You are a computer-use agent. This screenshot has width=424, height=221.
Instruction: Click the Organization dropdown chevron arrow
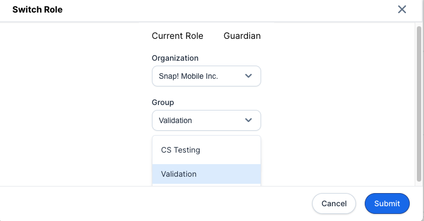(248, 76)
